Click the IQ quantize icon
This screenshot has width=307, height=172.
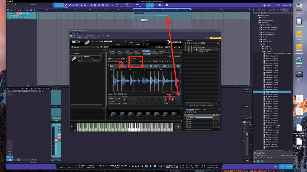[113, 5]
